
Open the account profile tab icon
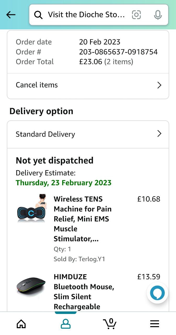[66, 324]
